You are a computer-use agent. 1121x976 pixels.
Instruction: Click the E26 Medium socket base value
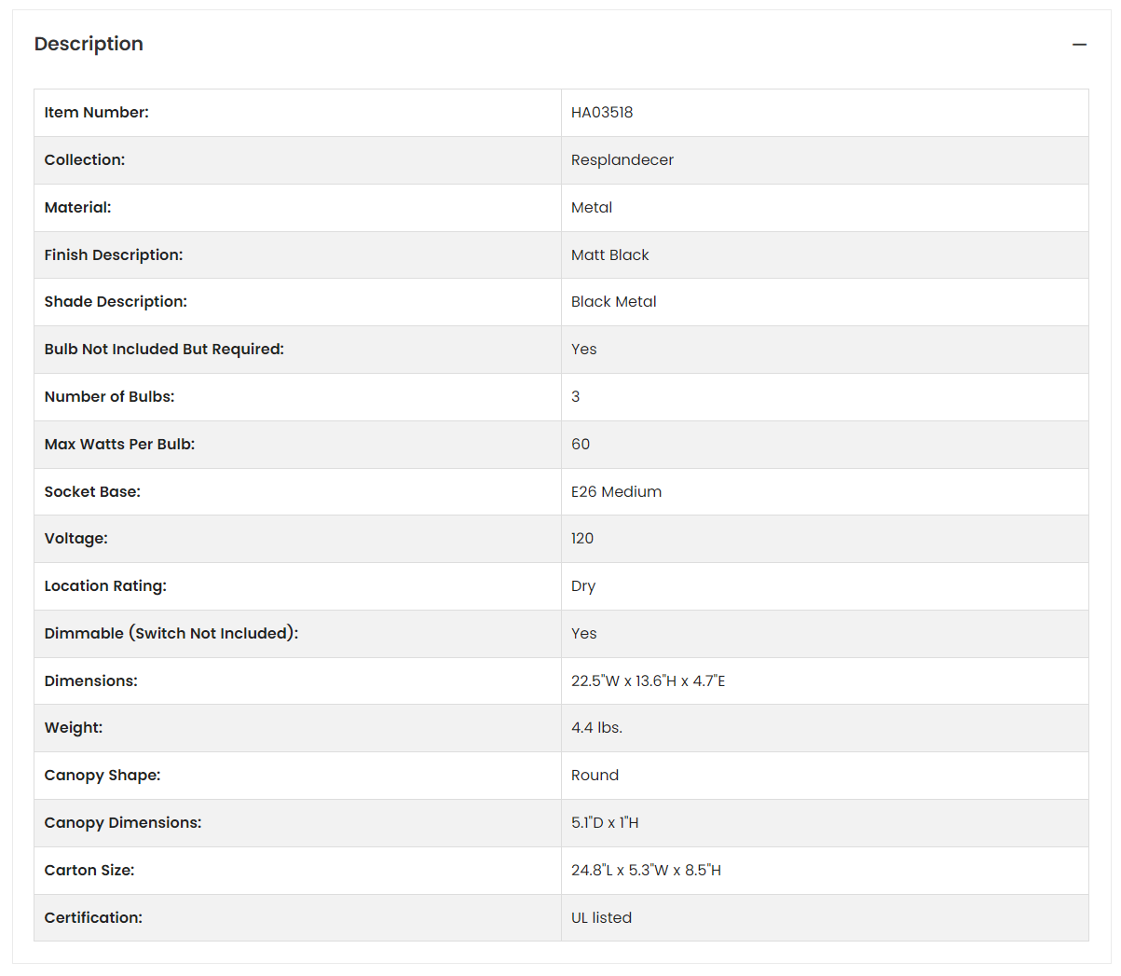(617, 492)
